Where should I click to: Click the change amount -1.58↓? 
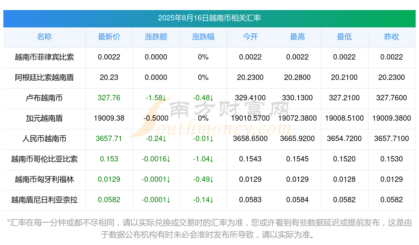click(156, 98)
